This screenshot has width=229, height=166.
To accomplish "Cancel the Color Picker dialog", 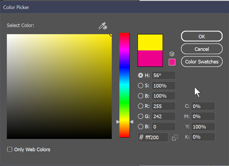I will click(202, 49).
